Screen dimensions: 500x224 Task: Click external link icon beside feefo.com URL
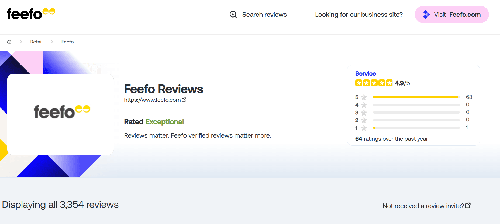(x=184, y=100)
